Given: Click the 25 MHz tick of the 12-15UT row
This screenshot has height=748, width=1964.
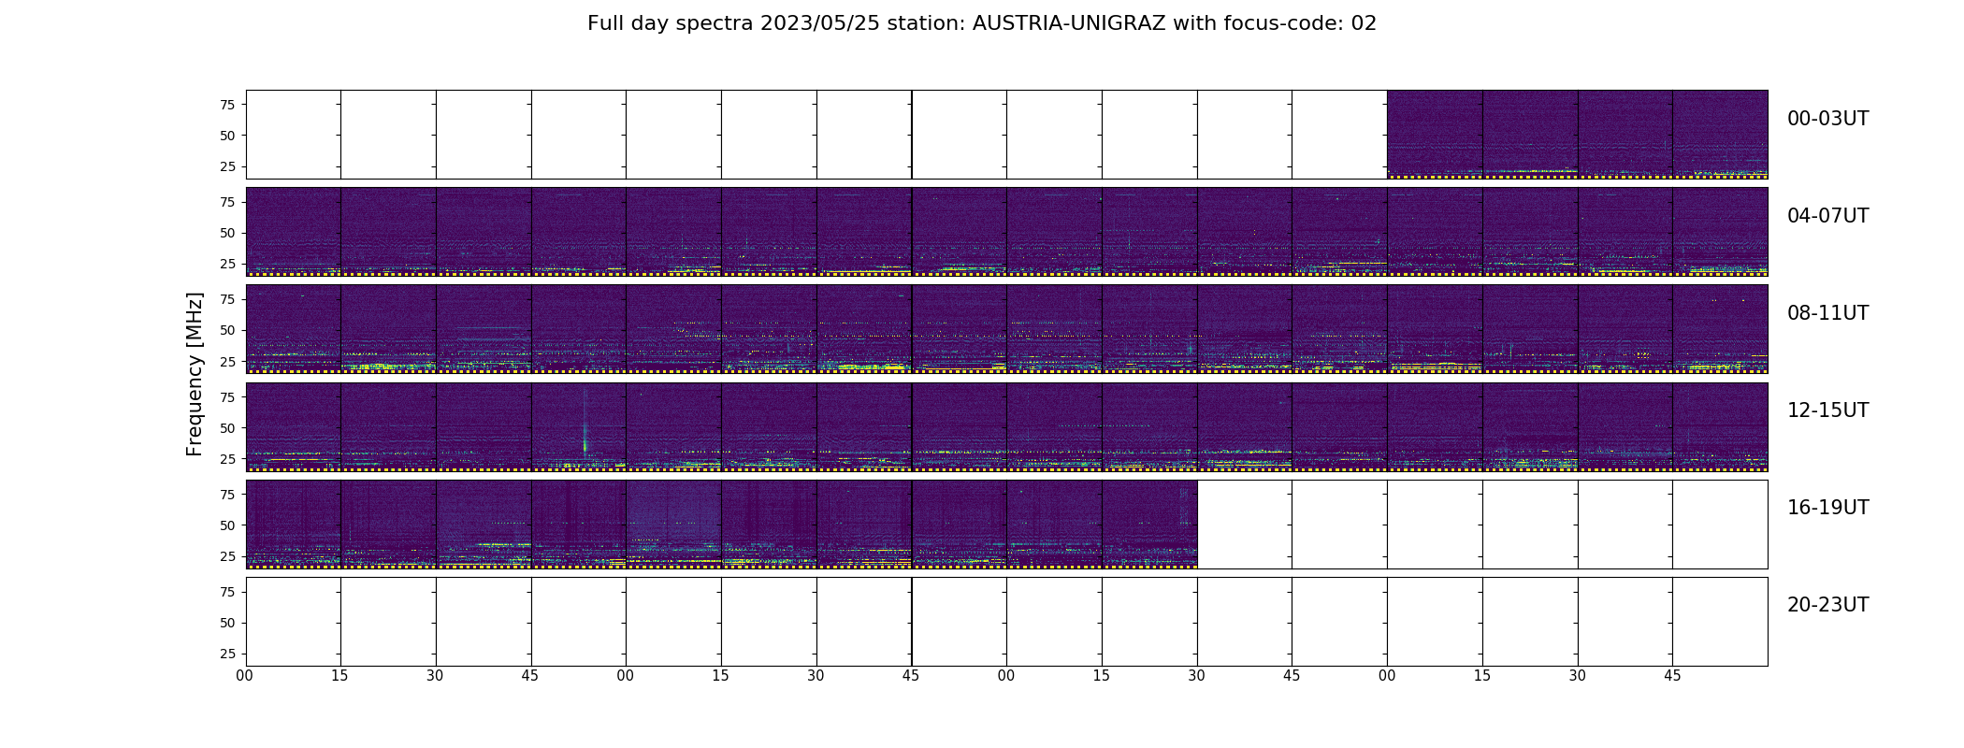Looking at the screenshot, I should pyautogui.click(x=227, y=459).
